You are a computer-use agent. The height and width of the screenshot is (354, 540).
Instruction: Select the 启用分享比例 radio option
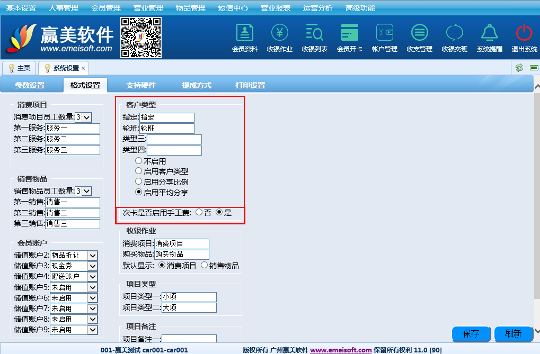coord(139,182)
